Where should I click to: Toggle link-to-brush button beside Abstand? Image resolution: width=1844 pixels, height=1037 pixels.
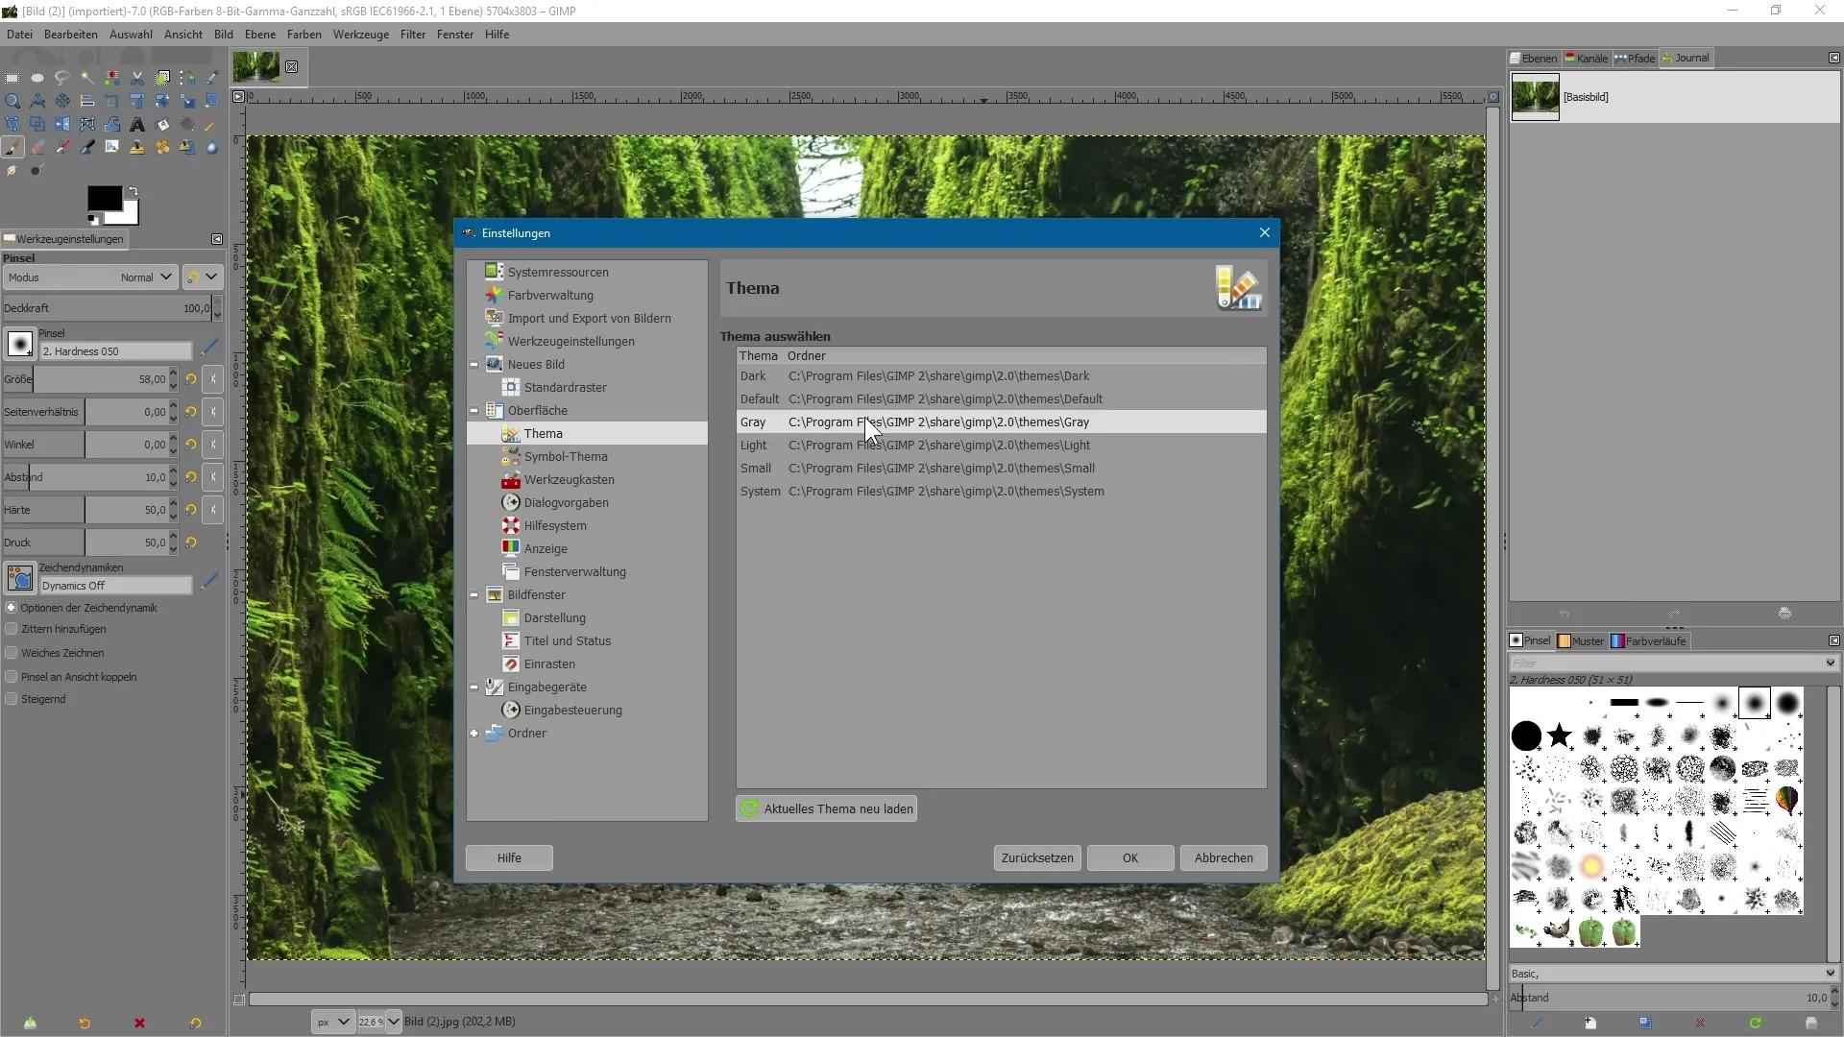[x=213, y=477]
